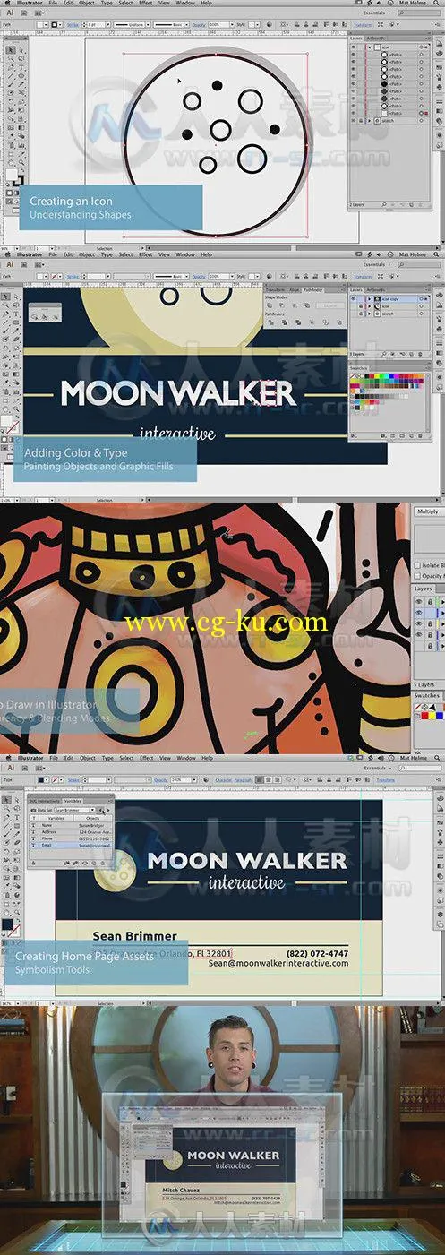Image resolution: width=445 pixels, height=1255 pixels.
Task: Open Essentials workspace dropdown in Creating an Icon window
Action: tap(377, 13)
